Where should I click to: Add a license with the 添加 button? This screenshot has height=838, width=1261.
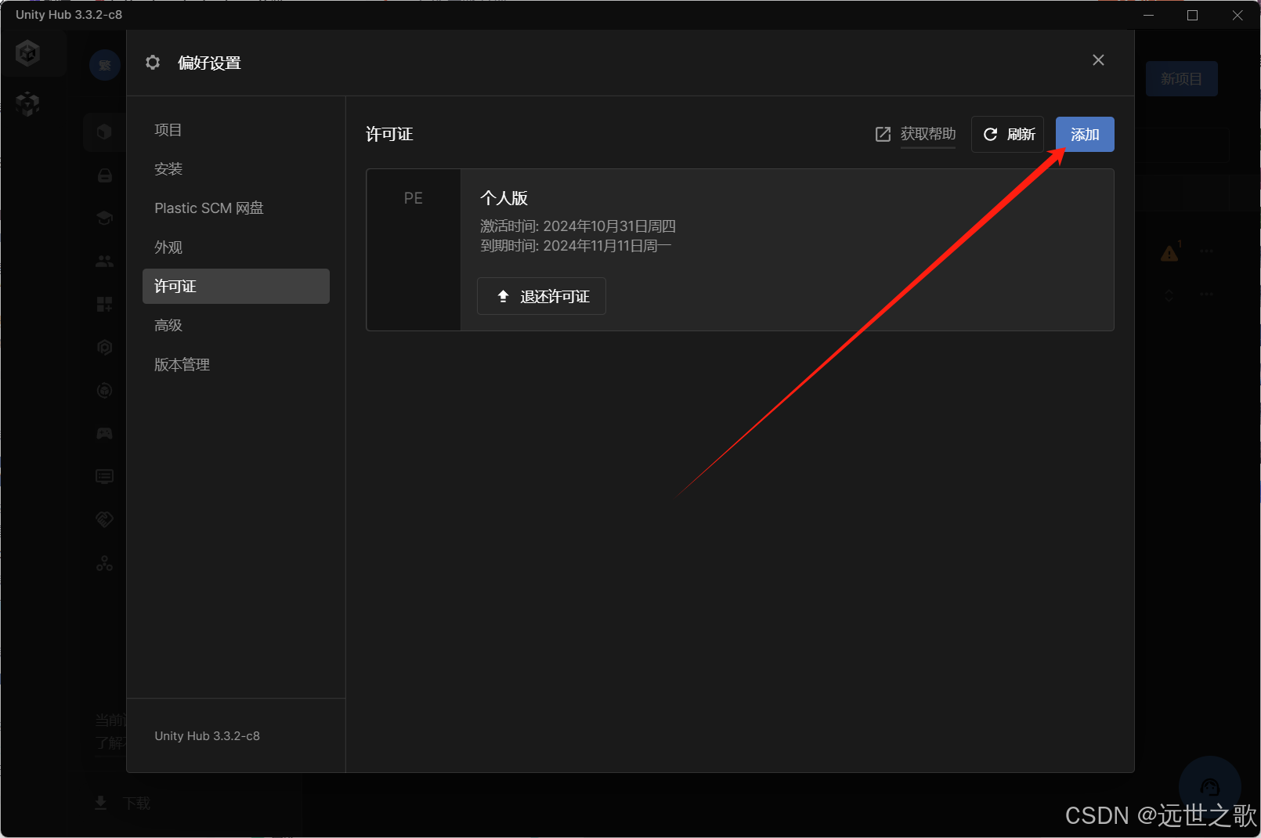pyautogui.click(x=1085, y=135)
